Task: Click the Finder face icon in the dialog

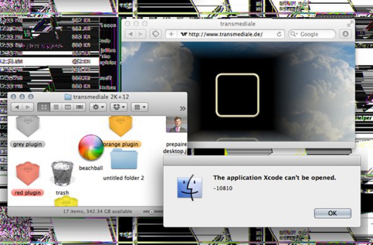Action: pyautogui.click(x=190, y=187)
